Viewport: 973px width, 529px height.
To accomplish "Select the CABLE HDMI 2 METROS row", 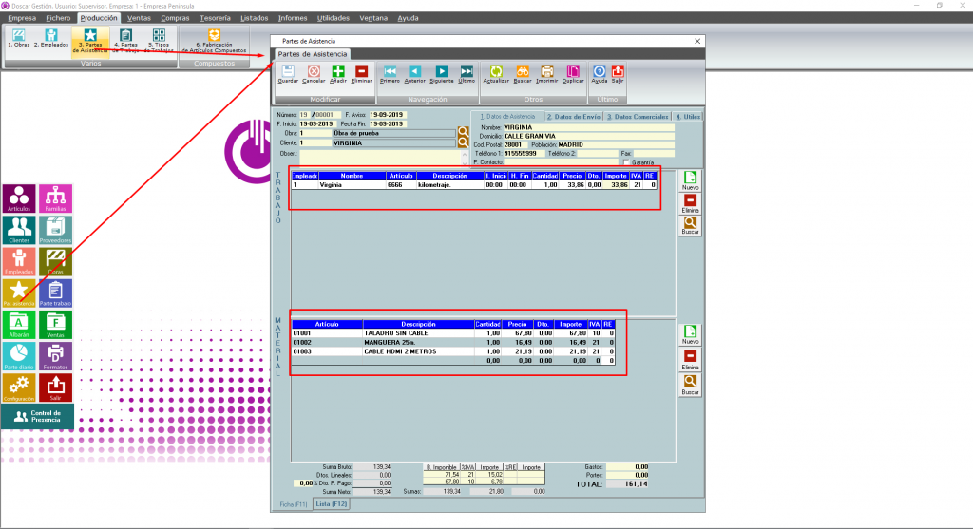I will click(x=453, y=351).
